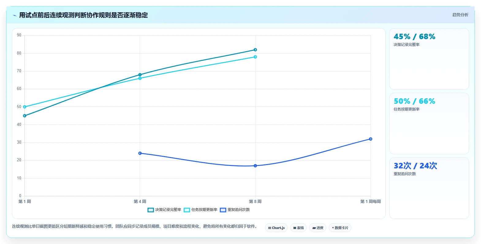
Task: Click the 第 8 周 axis label
Action: [255, 201]
